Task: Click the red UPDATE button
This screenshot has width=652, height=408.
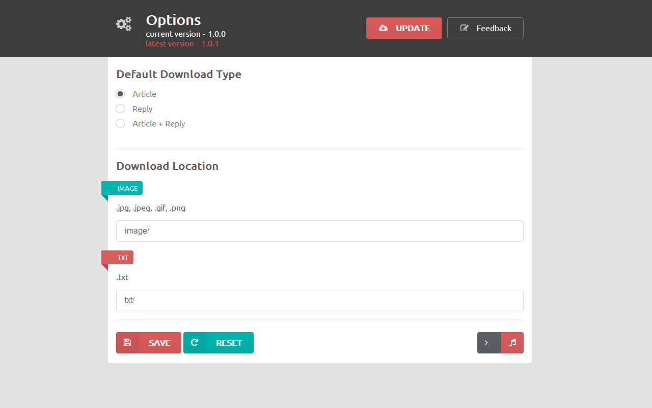Action: [x=404, y=28]
